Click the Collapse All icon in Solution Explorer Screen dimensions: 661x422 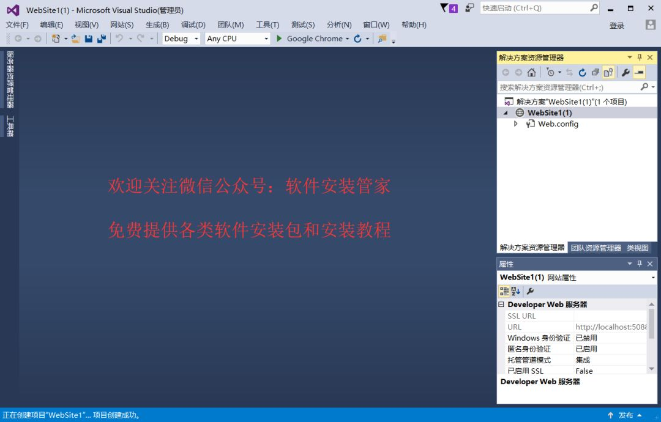[x=596, y=72]
